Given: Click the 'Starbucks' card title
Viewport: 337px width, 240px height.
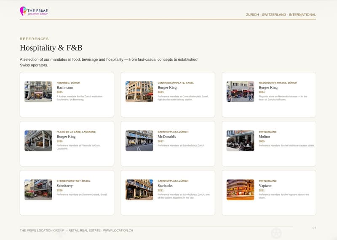Looking at the screenshot, I should tap(165, 186).
